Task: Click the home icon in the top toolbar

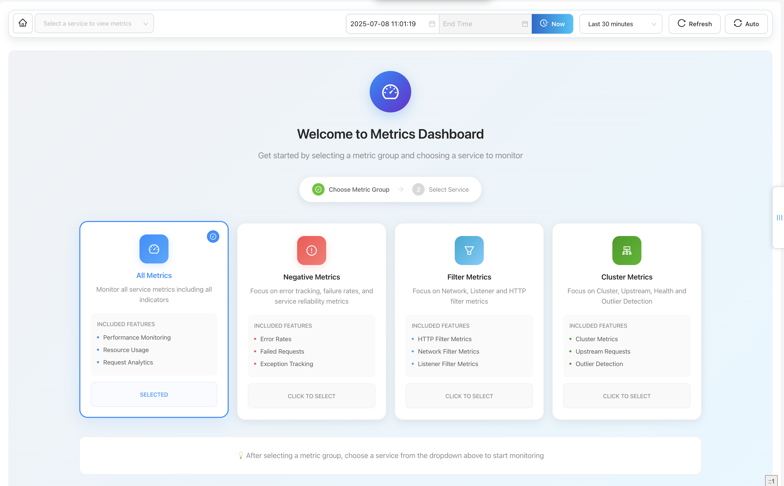Action: [23, 23]
